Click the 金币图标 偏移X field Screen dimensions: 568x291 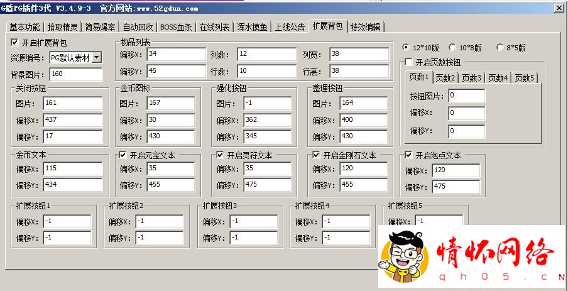[x=171, y=120]
